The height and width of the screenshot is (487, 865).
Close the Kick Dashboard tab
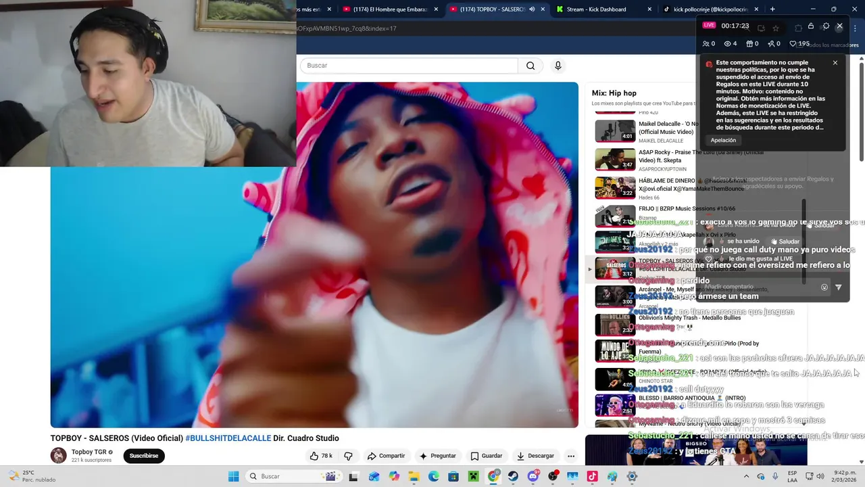coord(650,9)
